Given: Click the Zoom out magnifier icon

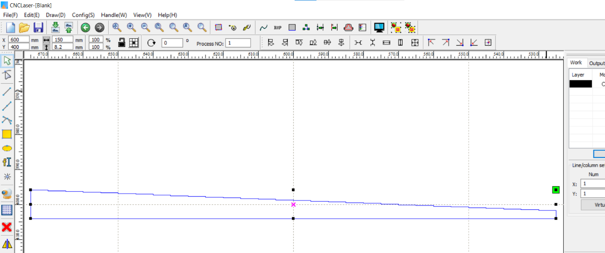Looking at the screenshot, I should pyautogui.click(x=145, y=27).
